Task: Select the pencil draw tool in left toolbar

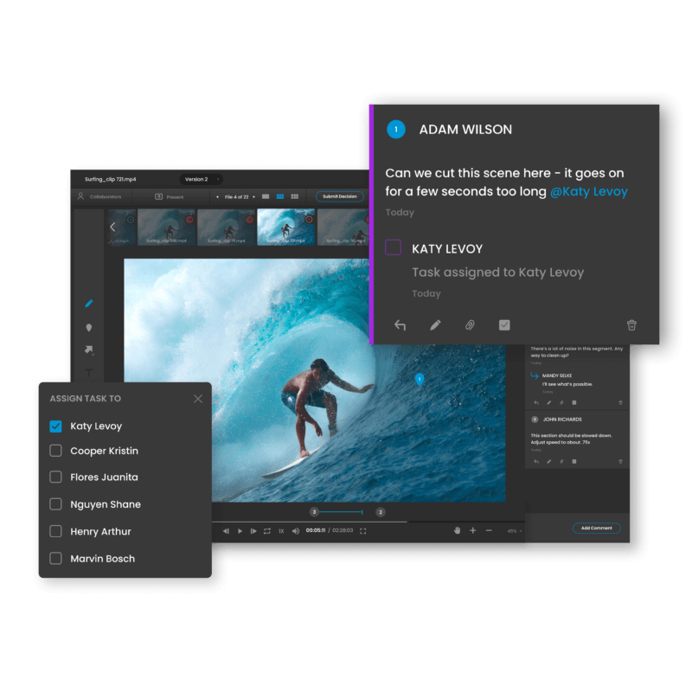Action: [88, 304]
